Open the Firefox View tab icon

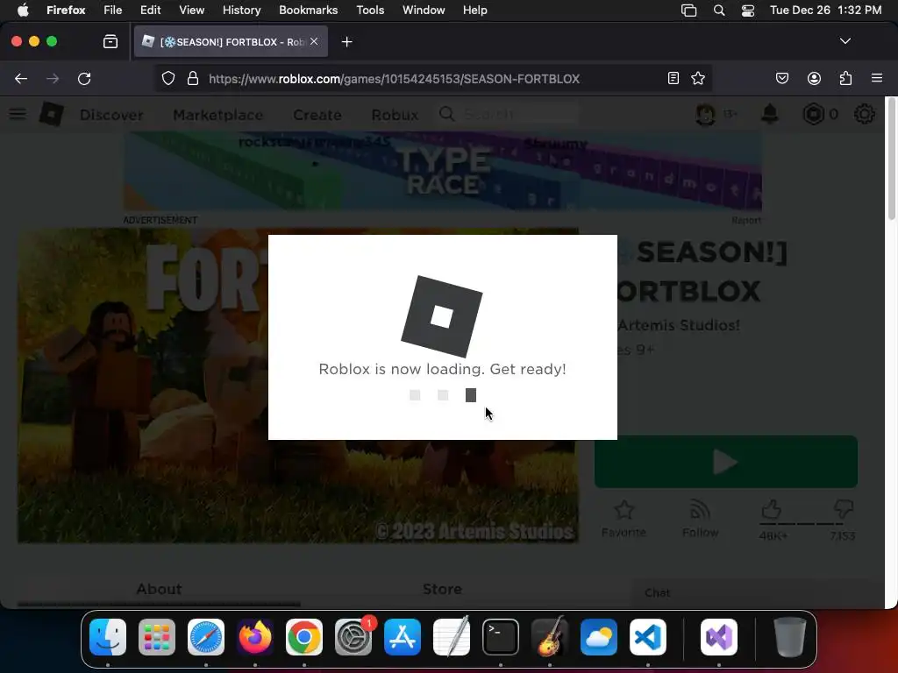(110, 41)
